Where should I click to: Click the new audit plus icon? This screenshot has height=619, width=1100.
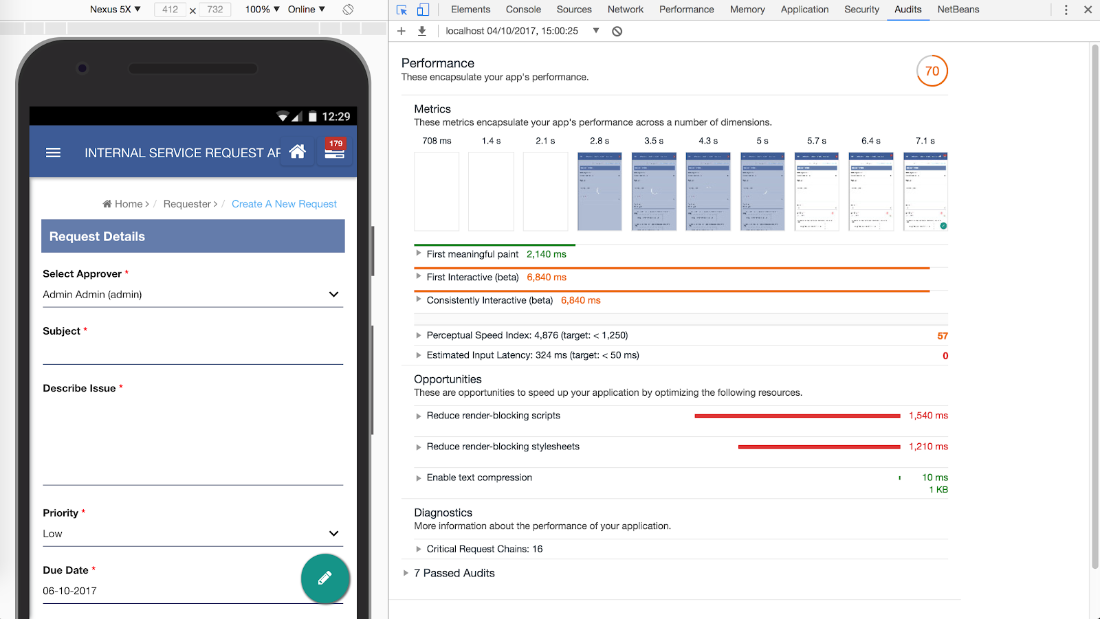pyautogui.click(x=401, y=31)
